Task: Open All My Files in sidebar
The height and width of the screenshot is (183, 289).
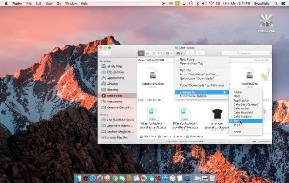Action: (x=114, y=66)
